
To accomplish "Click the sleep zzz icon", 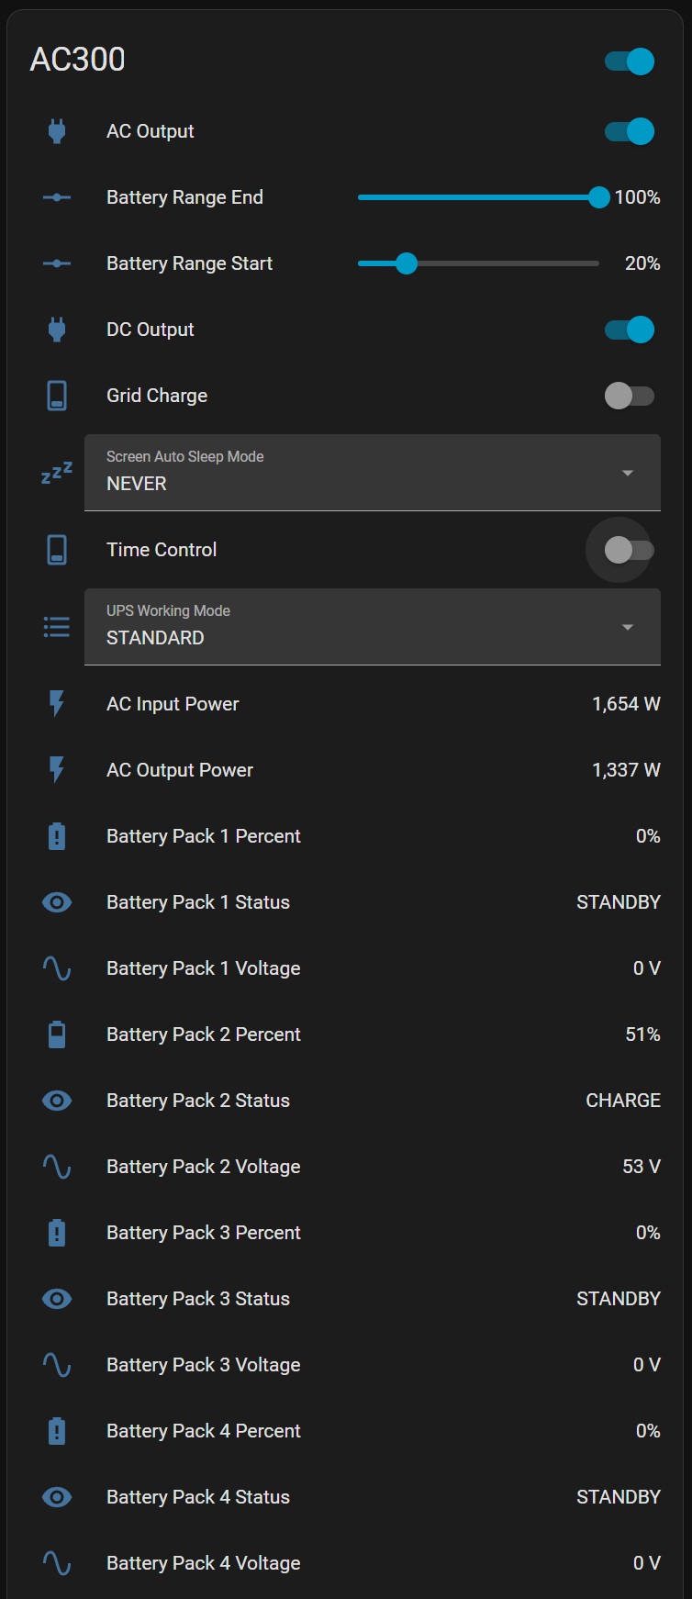I will point(57,473).
